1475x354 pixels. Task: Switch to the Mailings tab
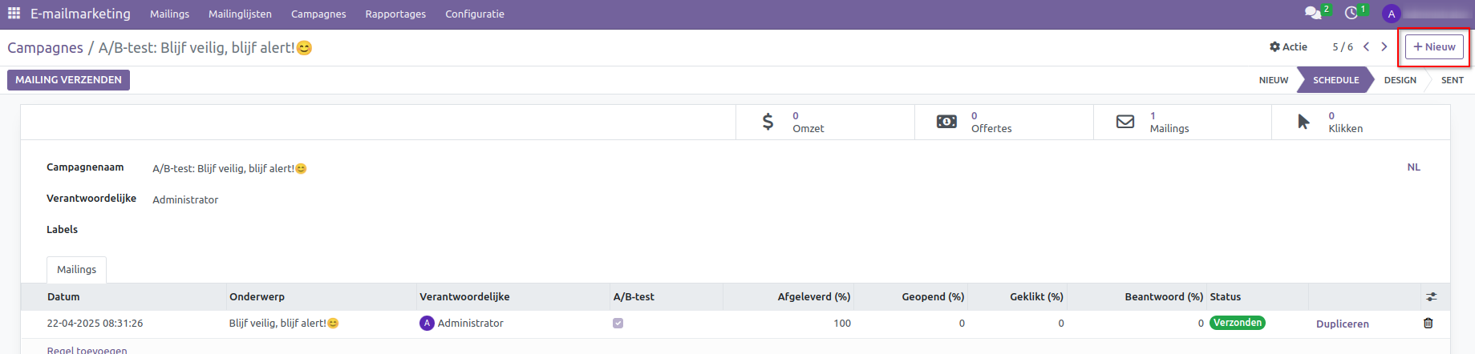(x=76, y=270)
